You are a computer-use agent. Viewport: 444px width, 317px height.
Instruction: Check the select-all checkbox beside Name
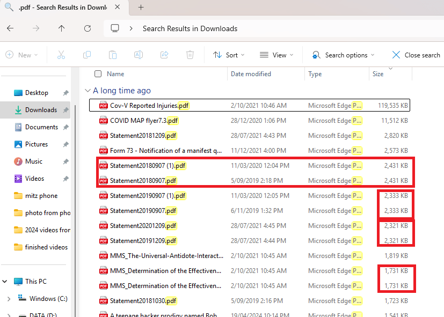point(97,74)
